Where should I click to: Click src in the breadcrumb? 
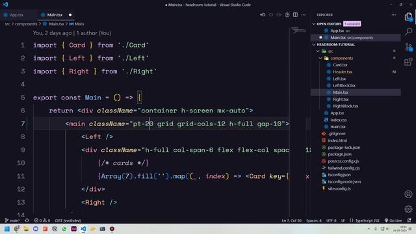point(7,24)
